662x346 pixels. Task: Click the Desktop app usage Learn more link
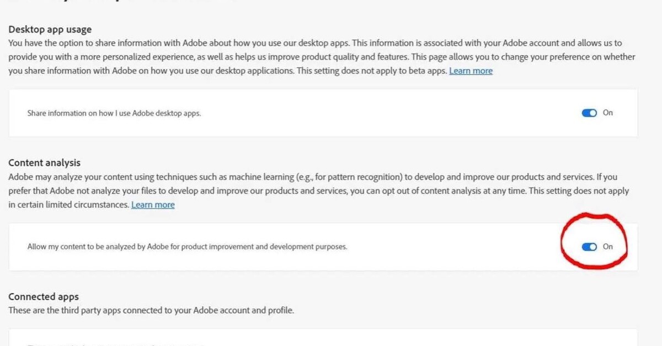471,71
